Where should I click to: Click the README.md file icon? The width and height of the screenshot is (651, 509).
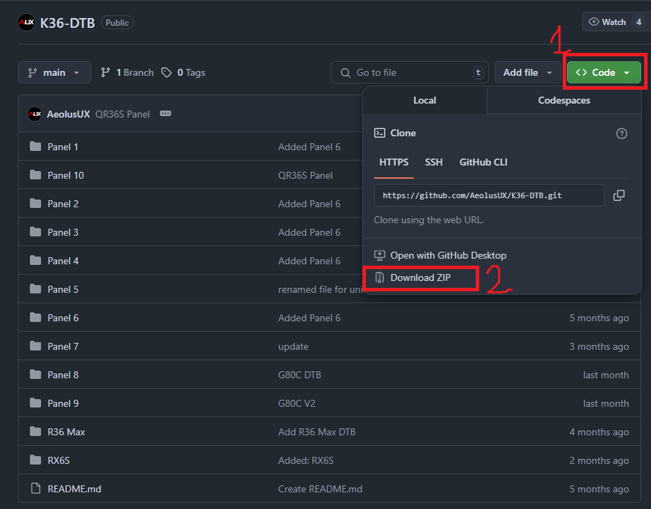click(35, 489)
